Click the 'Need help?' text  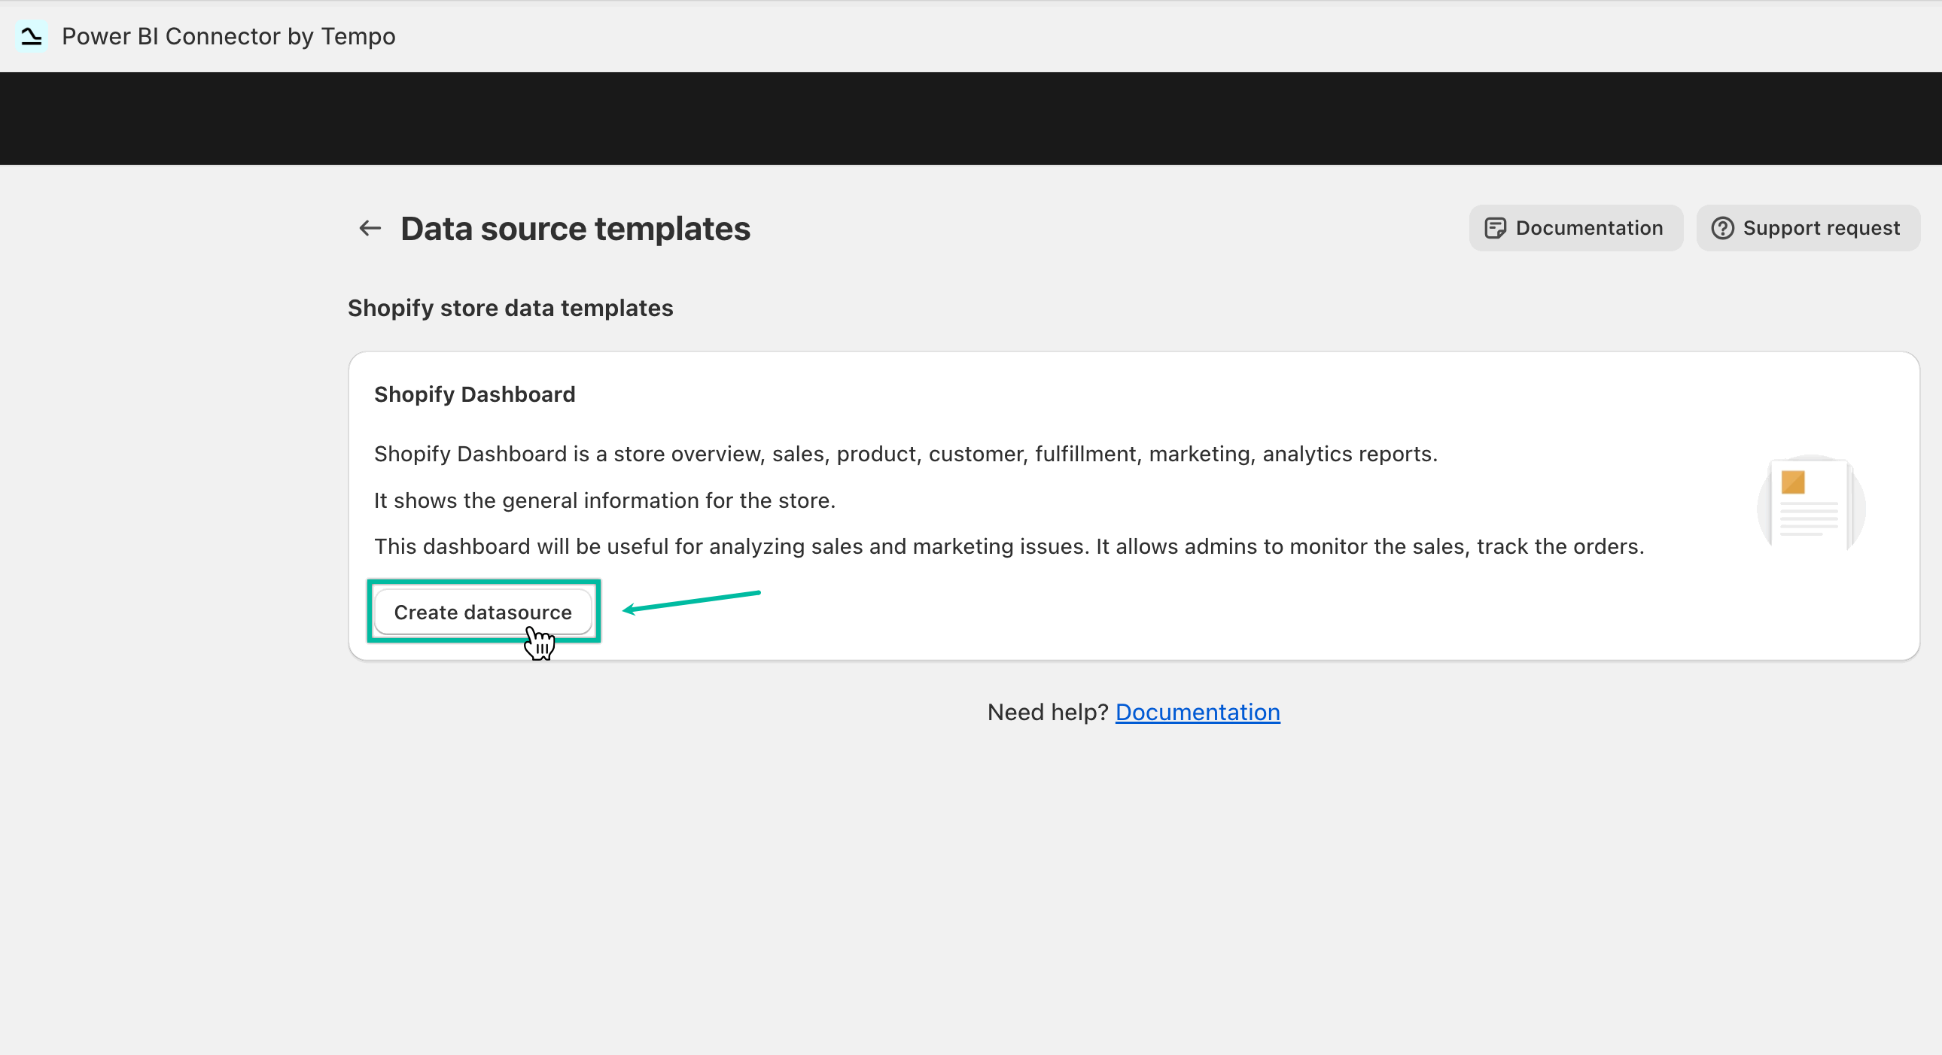1047,712
